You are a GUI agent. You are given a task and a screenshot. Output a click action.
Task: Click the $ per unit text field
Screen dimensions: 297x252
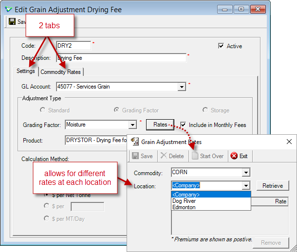[87, 206]
